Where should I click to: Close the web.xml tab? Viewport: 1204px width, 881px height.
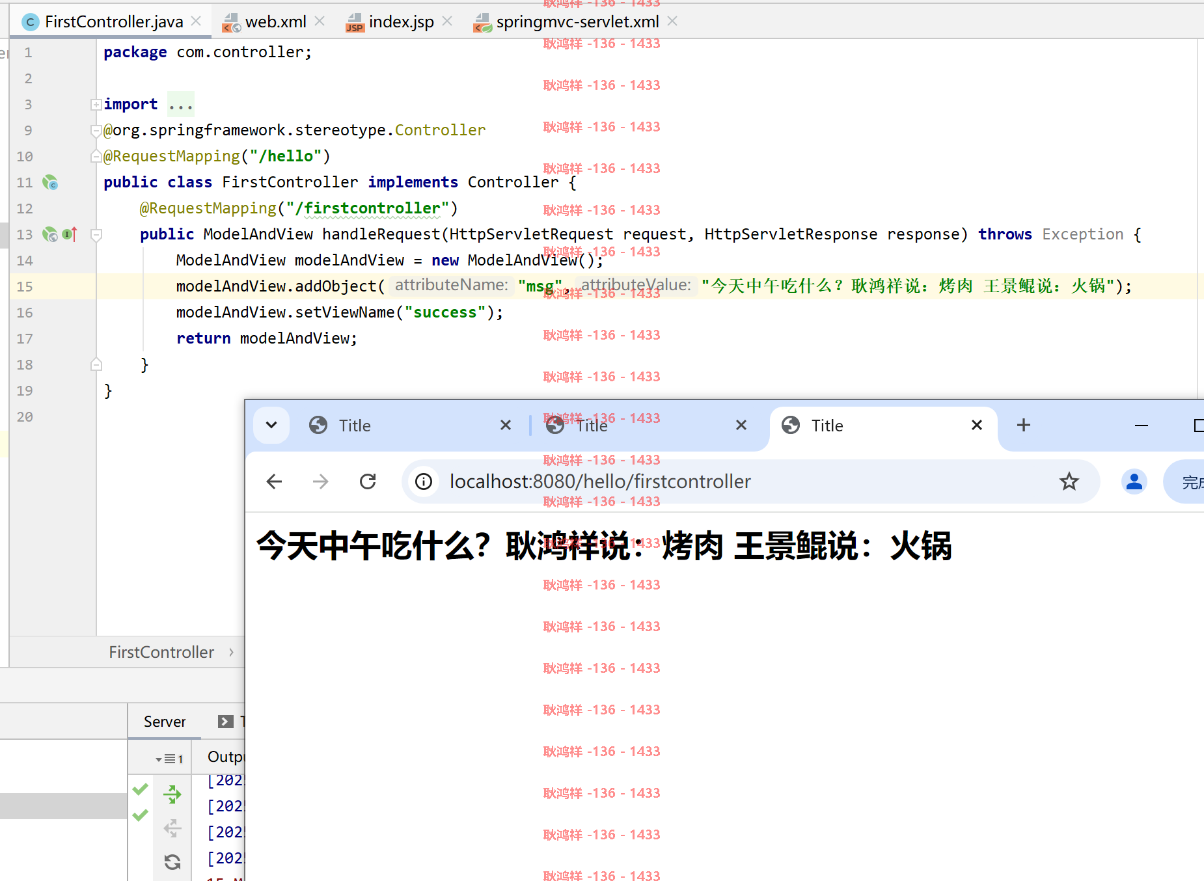click(320, 21)
